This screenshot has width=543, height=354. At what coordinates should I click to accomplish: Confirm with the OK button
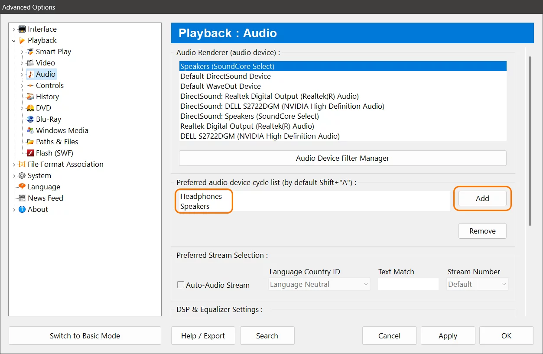(x=506, y=336)
